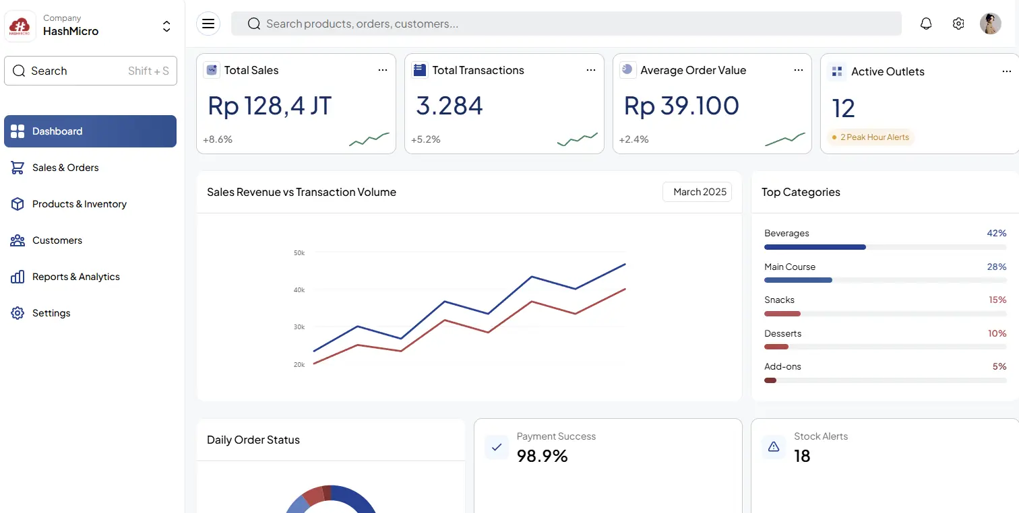Click the Total Transactions card icon
Screen dimensions: 1019x513
(420, 70)
